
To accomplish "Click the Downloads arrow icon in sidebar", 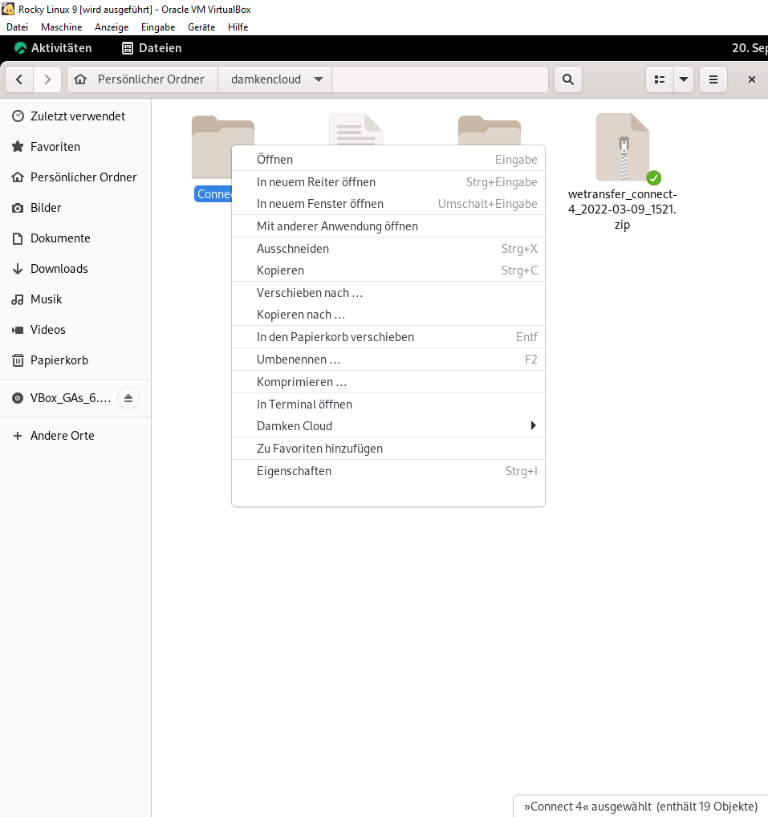I will click(x=18, y=269).
